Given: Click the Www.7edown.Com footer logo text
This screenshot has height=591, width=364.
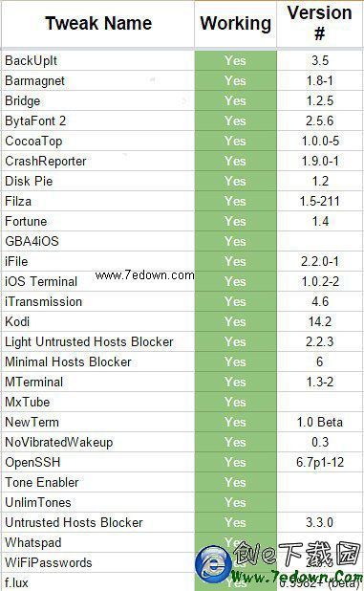Looking at the screenshot, I should point(296,577).
